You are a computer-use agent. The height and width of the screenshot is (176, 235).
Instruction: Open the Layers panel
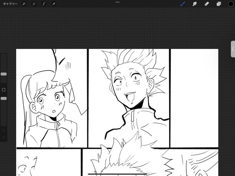(x=219, y=4)
